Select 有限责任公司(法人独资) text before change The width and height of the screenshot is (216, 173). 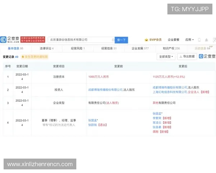point(103,103)
